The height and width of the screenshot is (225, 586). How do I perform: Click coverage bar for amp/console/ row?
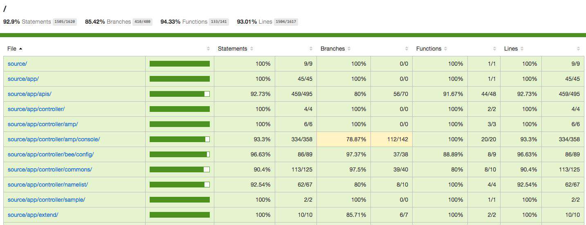(x=180, y=139)
